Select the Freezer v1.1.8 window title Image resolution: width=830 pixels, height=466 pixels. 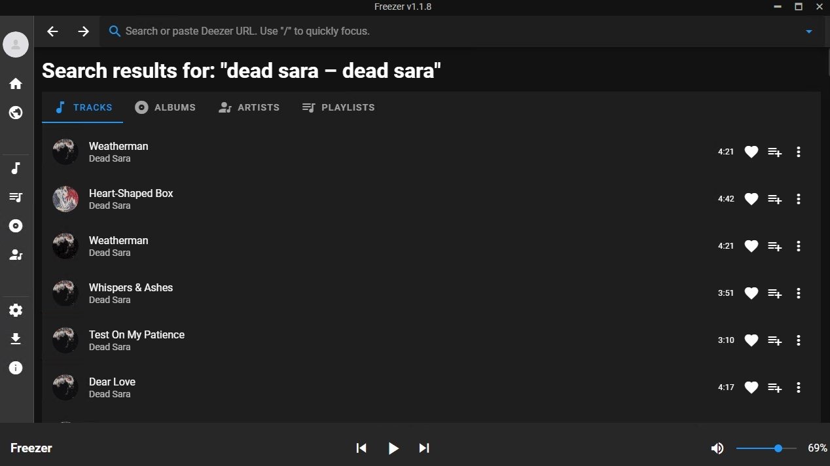[x=403, y=7]
